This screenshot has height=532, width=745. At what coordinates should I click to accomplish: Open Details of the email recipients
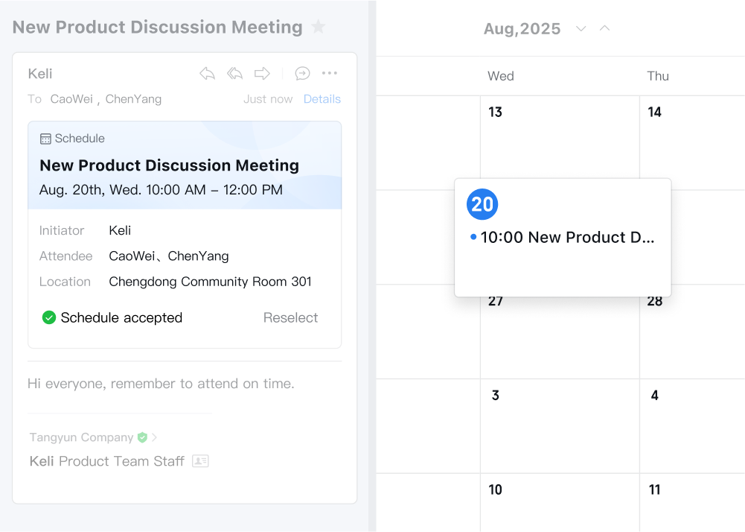click(x=322, y=99)
